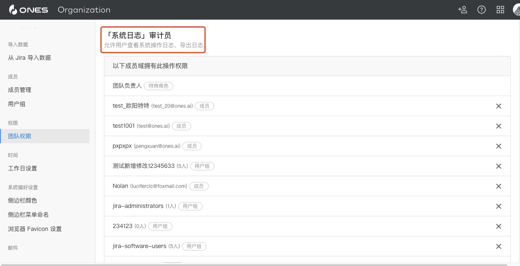The height and width of the screenshot is (266, 520).
Task: Remove test_欧阳特特 from permission list
Action: (498, 106)
